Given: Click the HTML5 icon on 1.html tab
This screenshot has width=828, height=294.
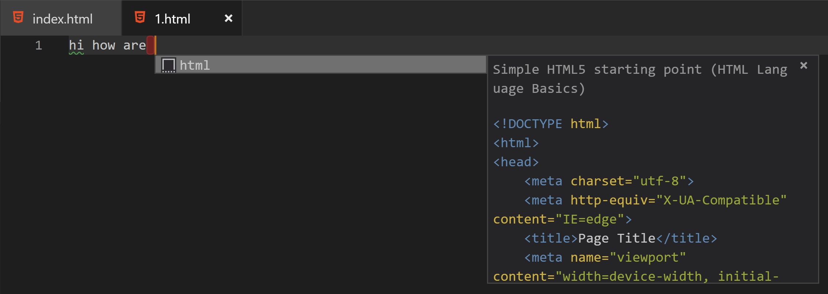Looking at the screenshot, I should [140, 18].
